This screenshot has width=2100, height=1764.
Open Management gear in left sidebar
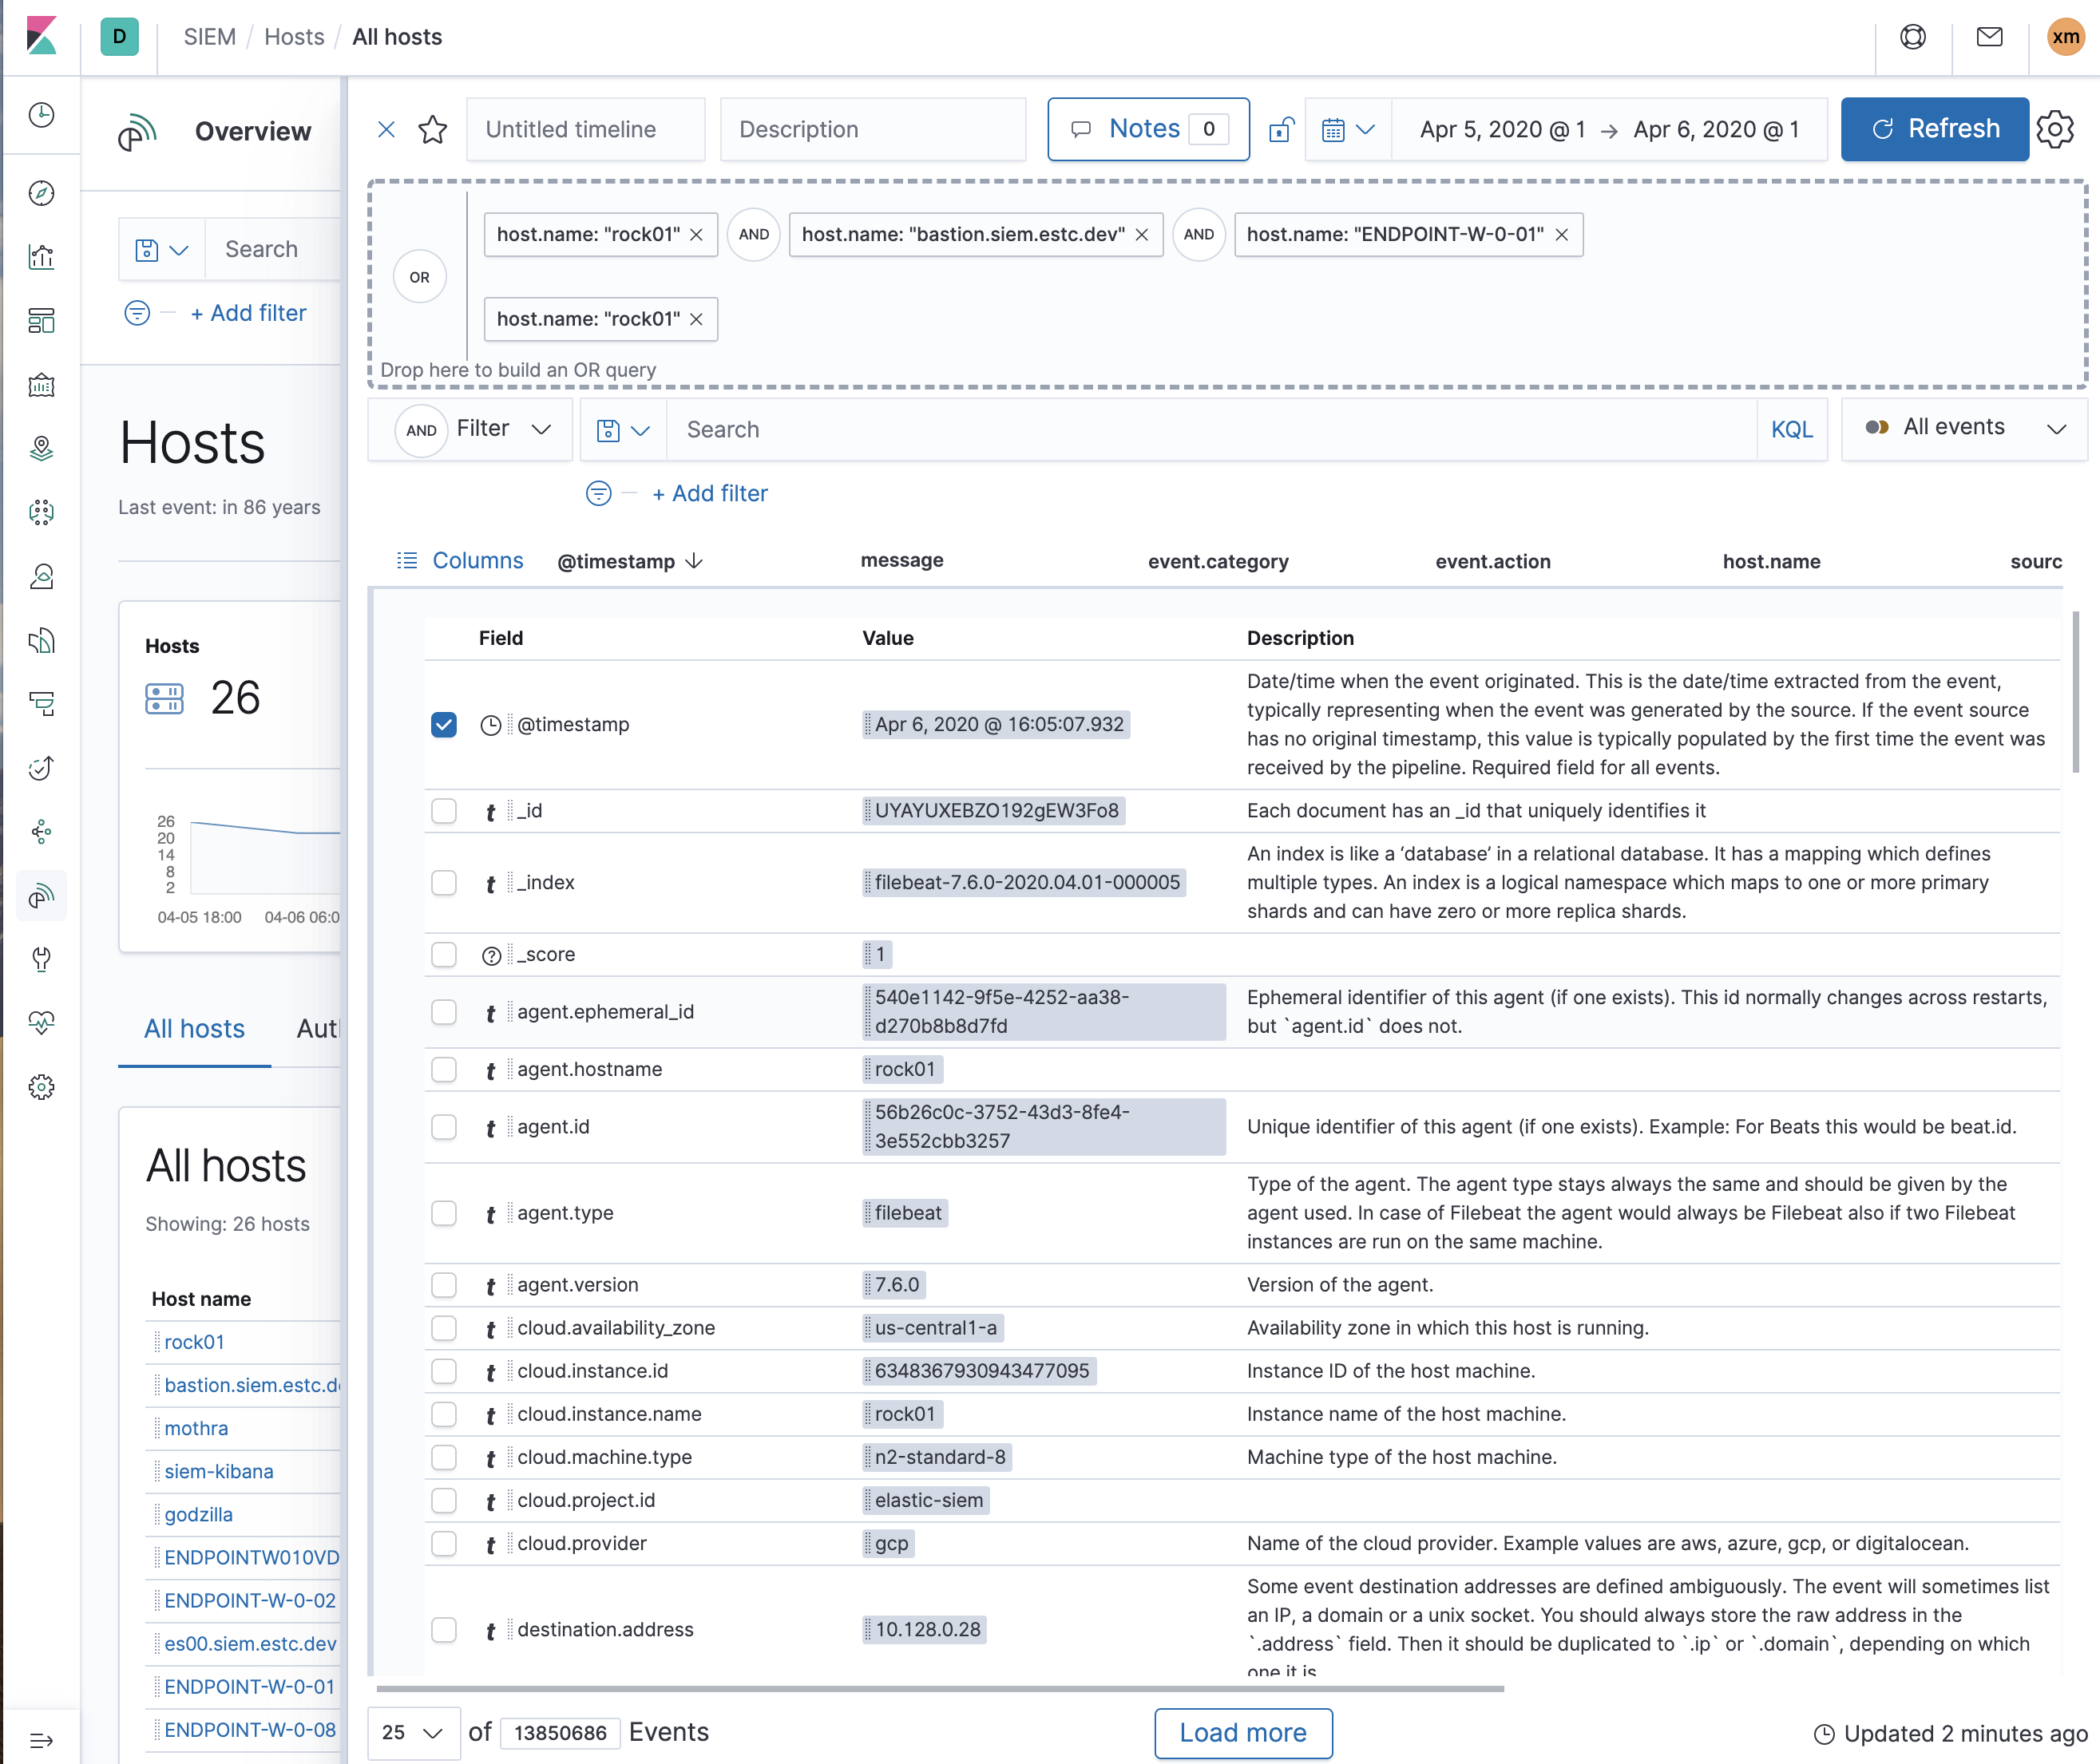coord(41,1087)
